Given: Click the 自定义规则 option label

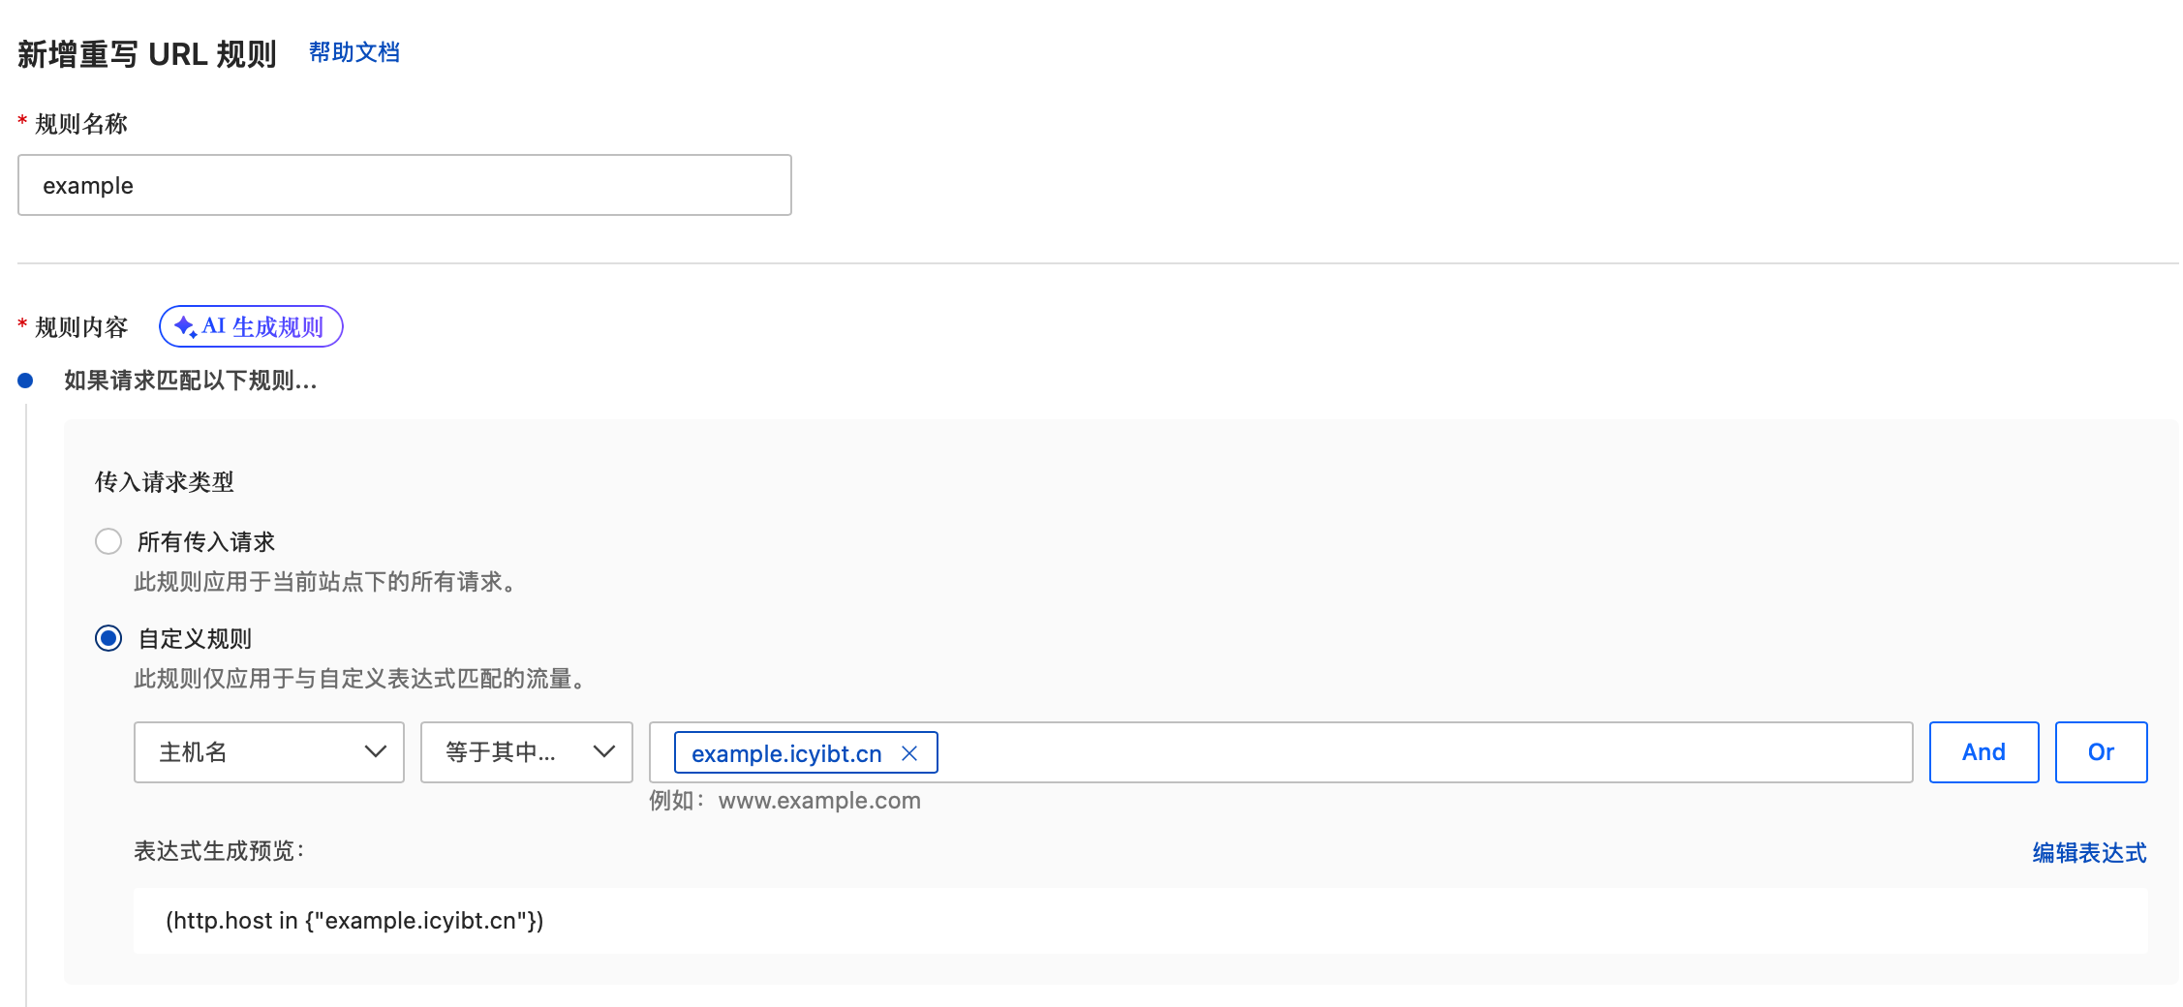Looking at the screenshot, I should pos(196,638).
